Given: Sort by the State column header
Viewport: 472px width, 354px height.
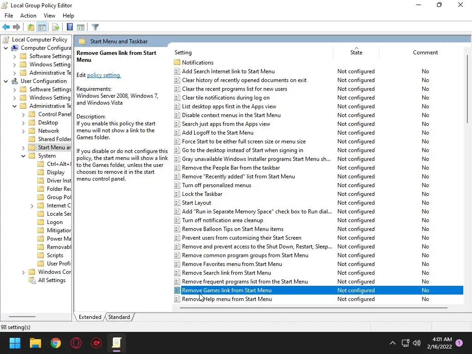Looking at the screenshot, I should (x=356, y=53).
